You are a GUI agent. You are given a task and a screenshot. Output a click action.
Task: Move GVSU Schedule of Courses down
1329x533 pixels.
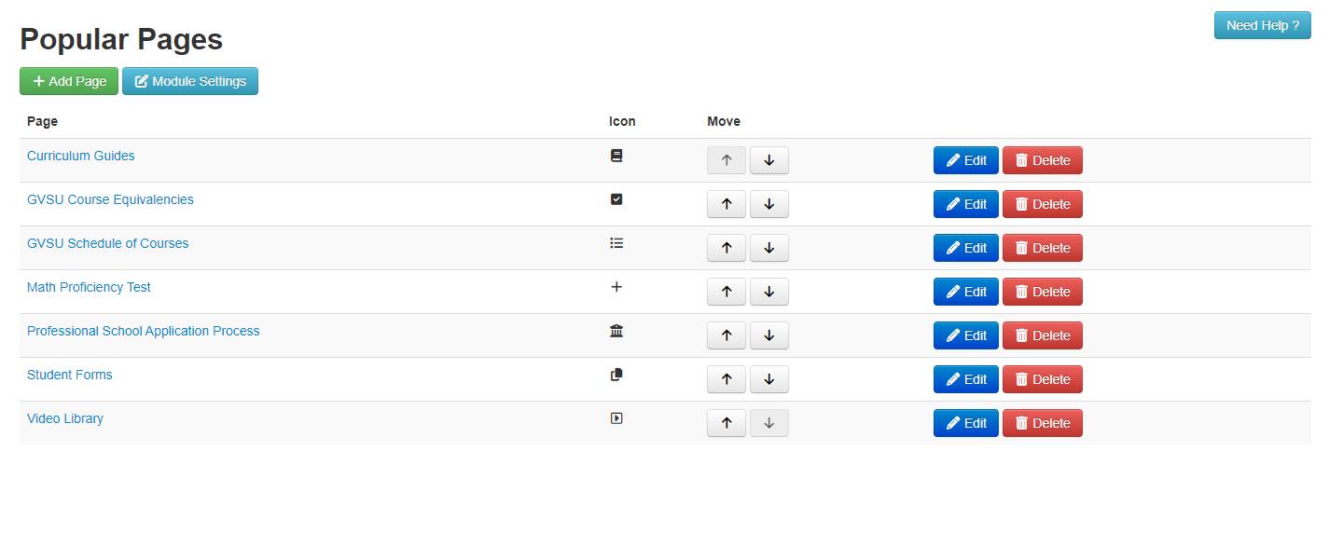[x=768, y=248]
